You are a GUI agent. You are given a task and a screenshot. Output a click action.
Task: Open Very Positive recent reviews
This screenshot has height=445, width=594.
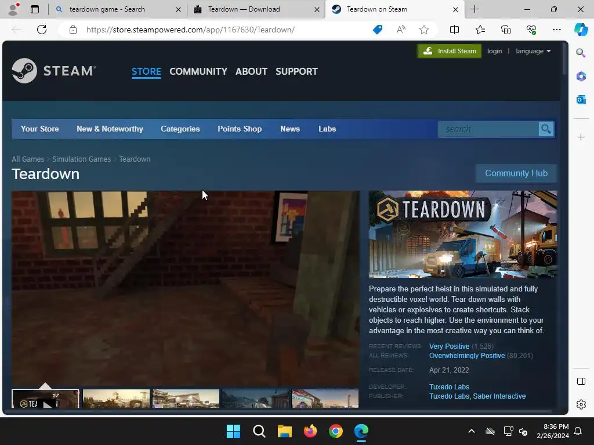pyautogui.click(x=450, y=346)
